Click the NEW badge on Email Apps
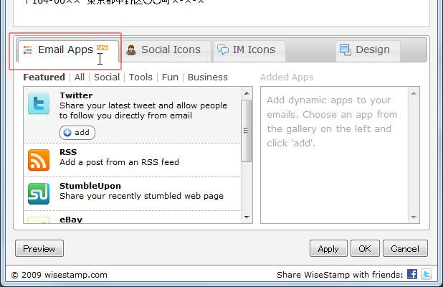This screenshot has width=443, height=287. [103, 48]
